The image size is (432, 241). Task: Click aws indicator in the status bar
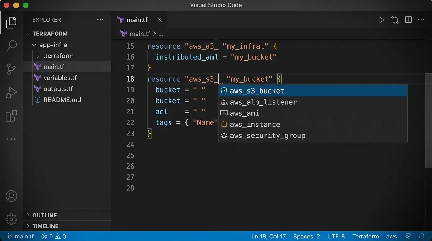click(391, 237)
